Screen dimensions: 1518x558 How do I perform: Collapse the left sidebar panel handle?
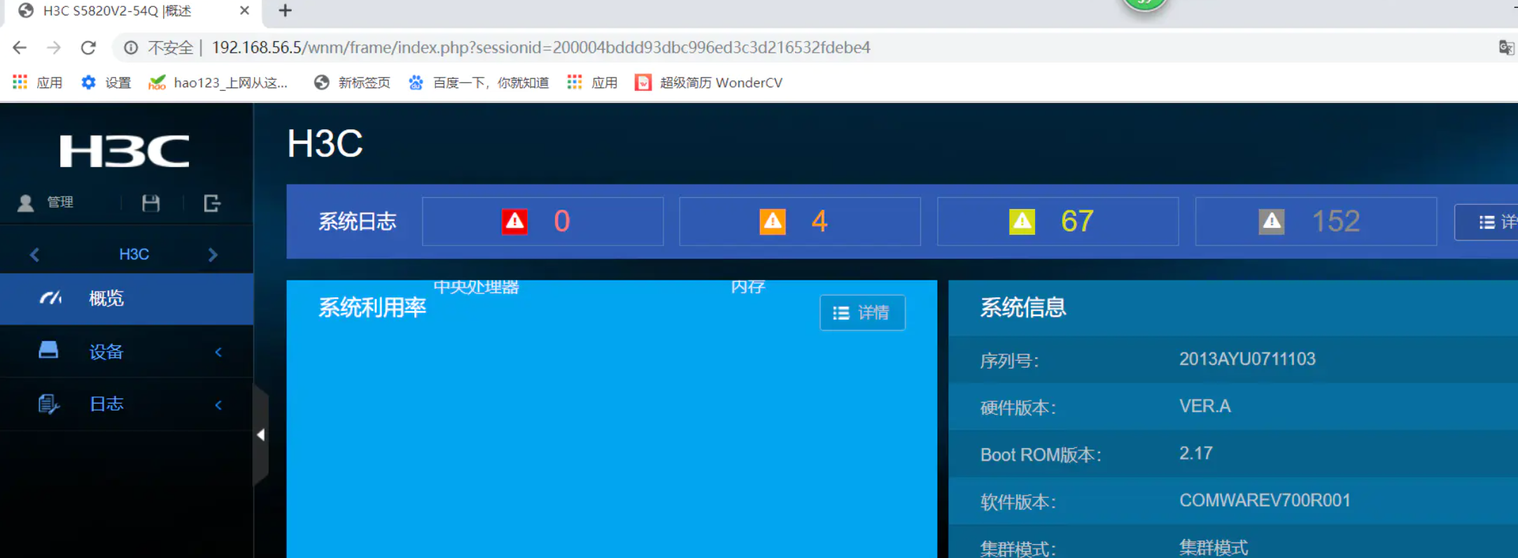pos(260,435)
